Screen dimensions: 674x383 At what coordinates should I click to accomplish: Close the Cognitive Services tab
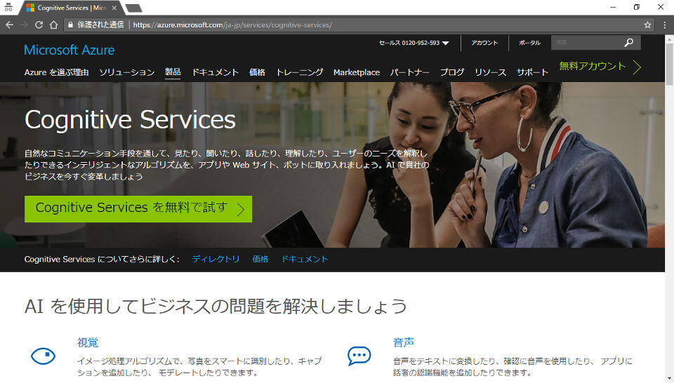point(114,8)
